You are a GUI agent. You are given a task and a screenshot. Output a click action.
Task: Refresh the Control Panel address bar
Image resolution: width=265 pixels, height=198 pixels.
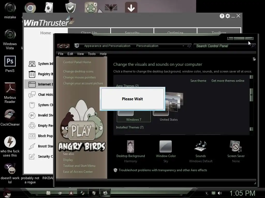[x=189, y=46]
